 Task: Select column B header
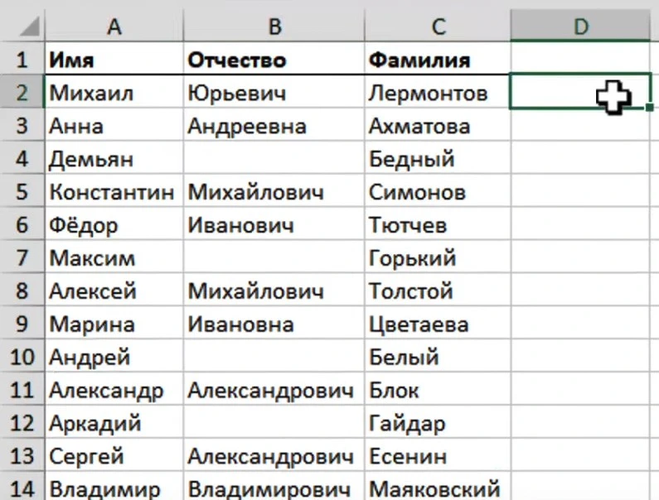coord(273,26)
